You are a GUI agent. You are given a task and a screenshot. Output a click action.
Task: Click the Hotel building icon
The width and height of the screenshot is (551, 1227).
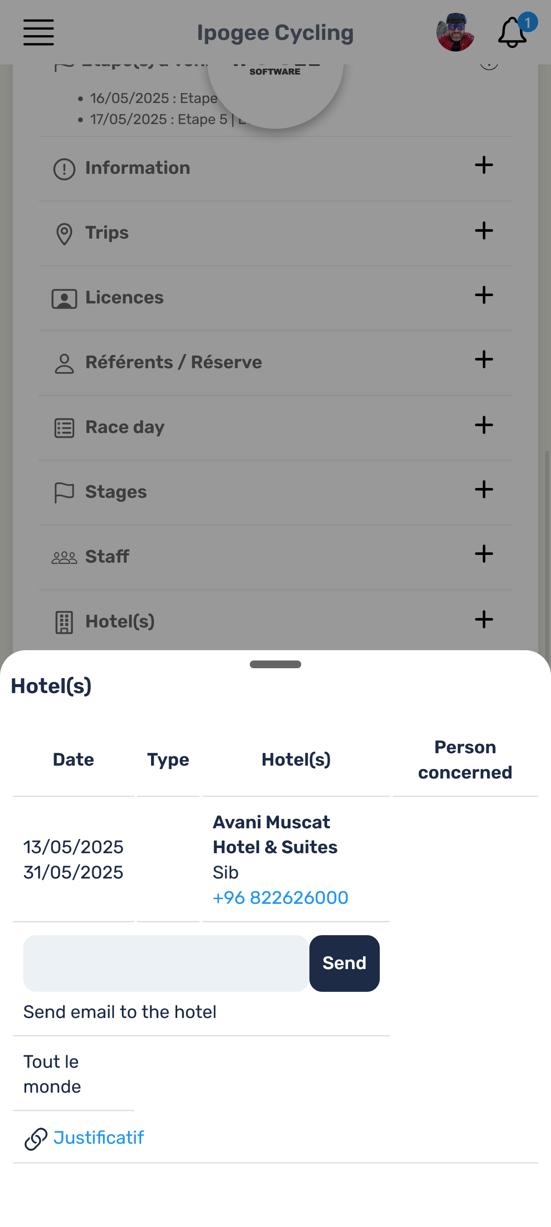point(64,623)
